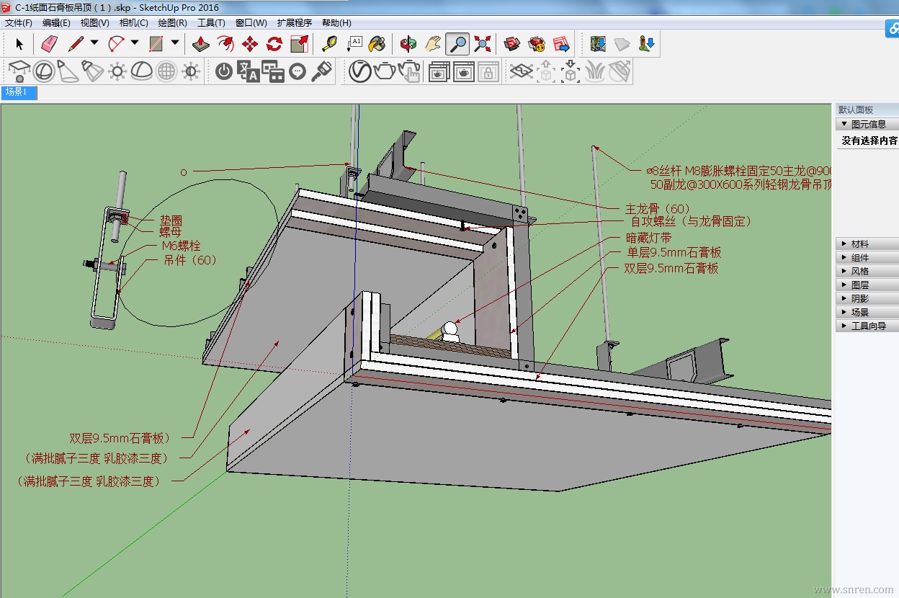This screenshot has height=598, width=899.
Task: Open the 扩展程序 menu
Action: click(294, 22)
